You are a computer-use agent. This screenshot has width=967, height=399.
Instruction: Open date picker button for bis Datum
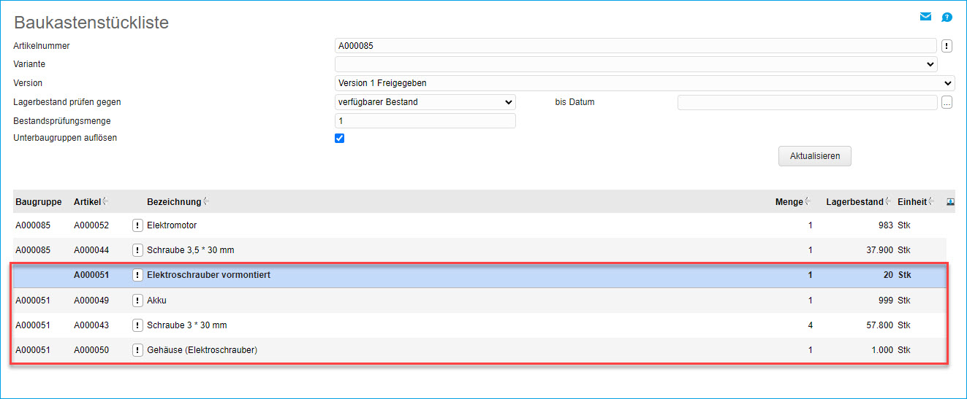point(947,103)
